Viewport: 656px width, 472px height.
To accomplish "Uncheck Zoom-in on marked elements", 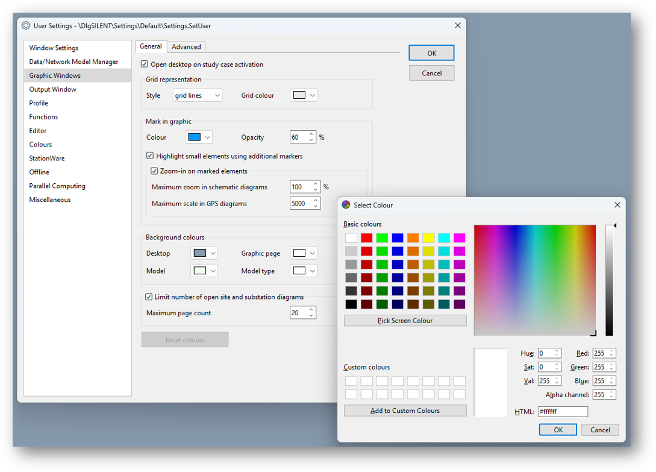I will point(155,171).
